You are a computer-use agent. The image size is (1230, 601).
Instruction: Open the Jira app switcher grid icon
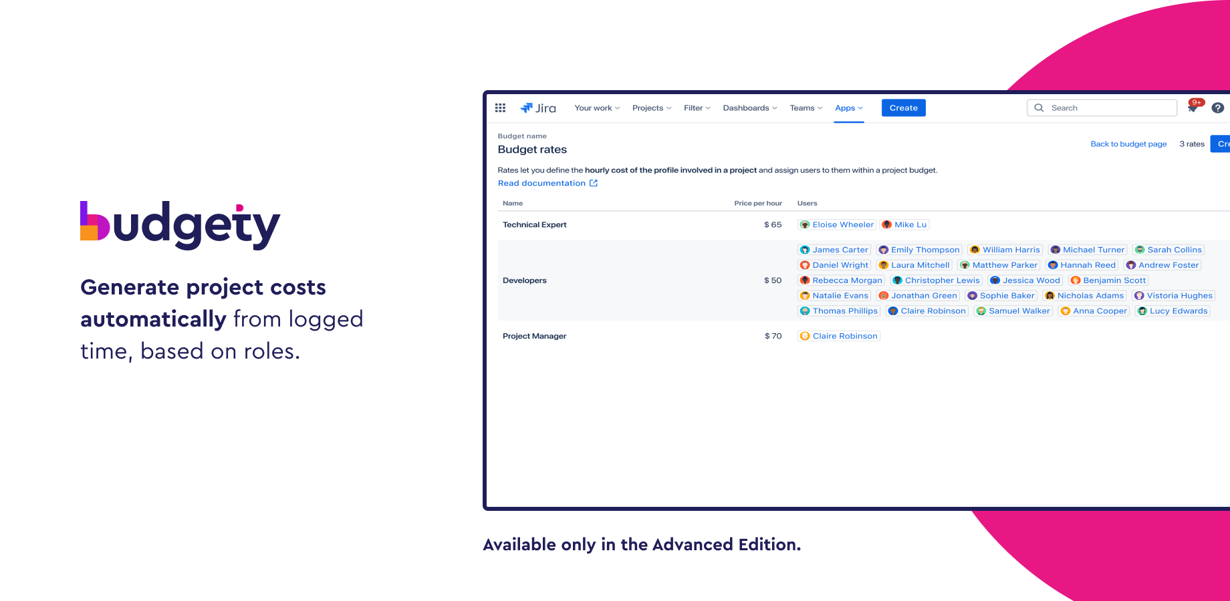(500, 108)
